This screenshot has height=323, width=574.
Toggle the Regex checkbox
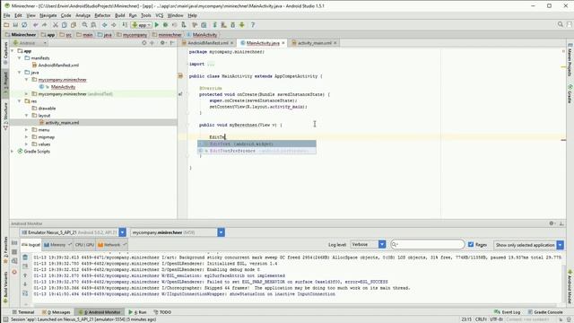[x=471, y=244]
